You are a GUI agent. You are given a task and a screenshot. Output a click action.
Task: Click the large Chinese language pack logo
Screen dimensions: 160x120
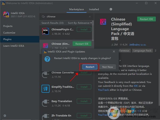point(103,22)
